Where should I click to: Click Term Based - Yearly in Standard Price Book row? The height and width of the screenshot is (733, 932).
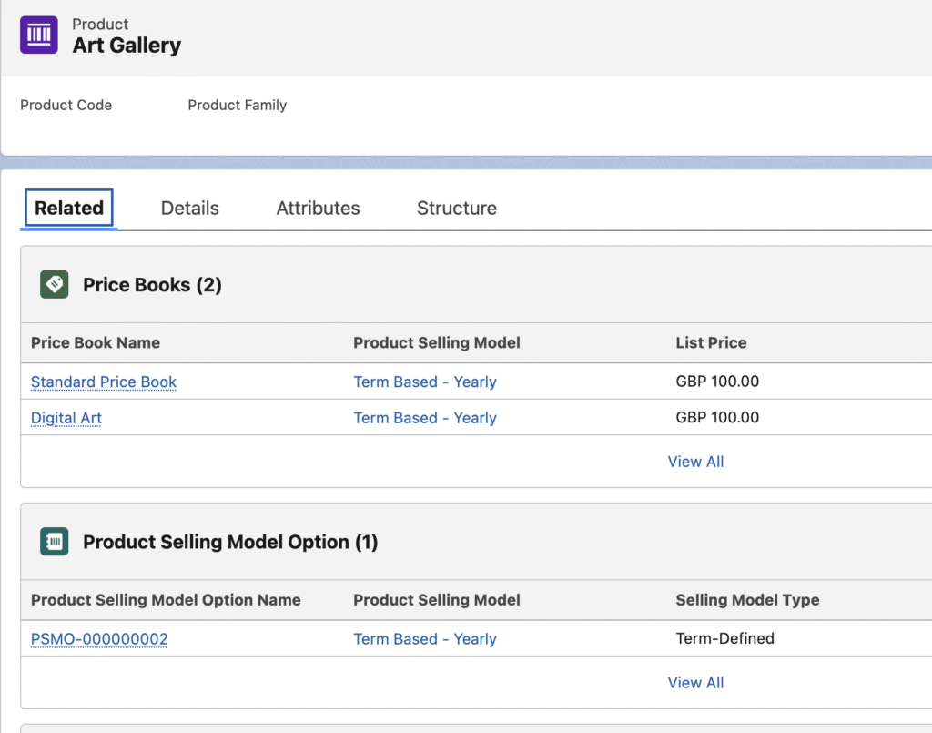coord(424,382)
